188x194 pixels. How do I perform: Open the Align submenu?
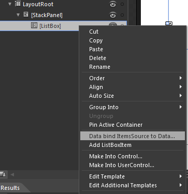pos(133,87)
